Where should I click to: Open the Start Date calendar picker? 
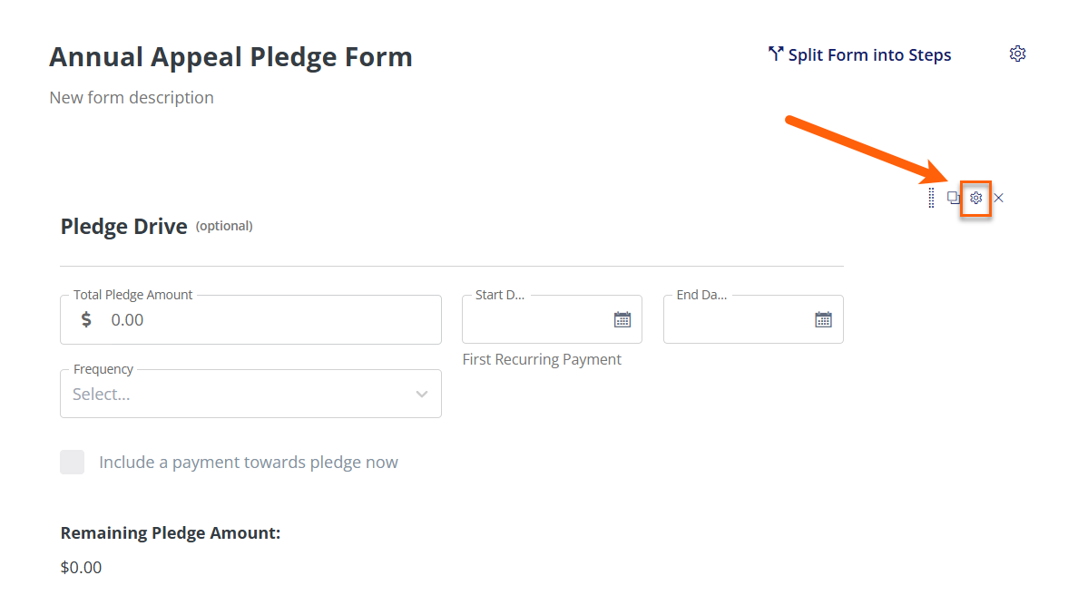coord(622,319)
